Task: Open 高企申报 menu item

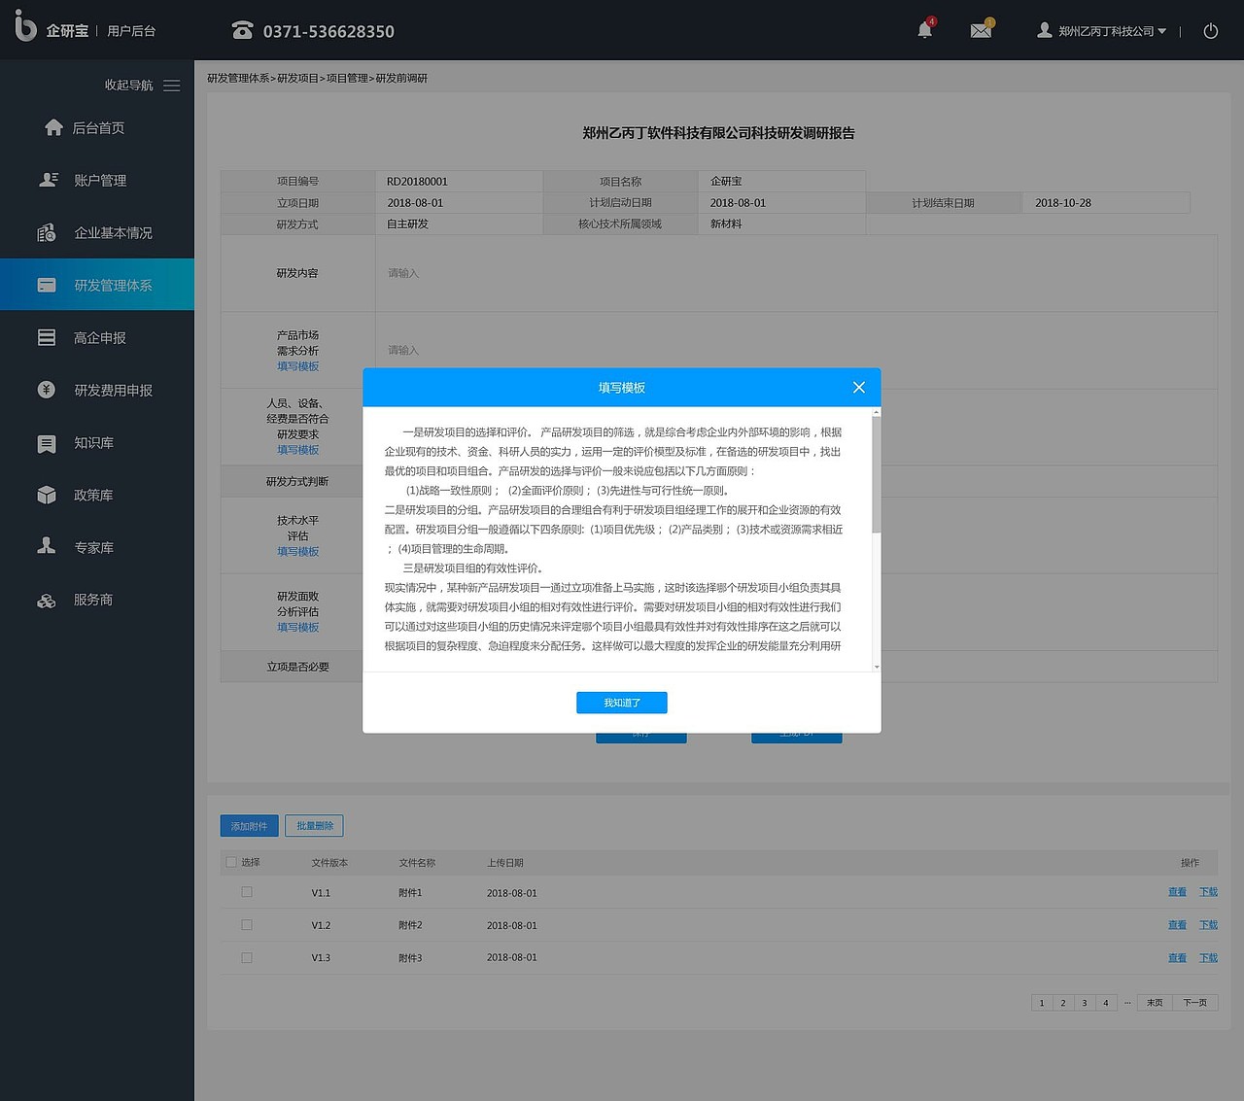Action: tap(100, 337)
